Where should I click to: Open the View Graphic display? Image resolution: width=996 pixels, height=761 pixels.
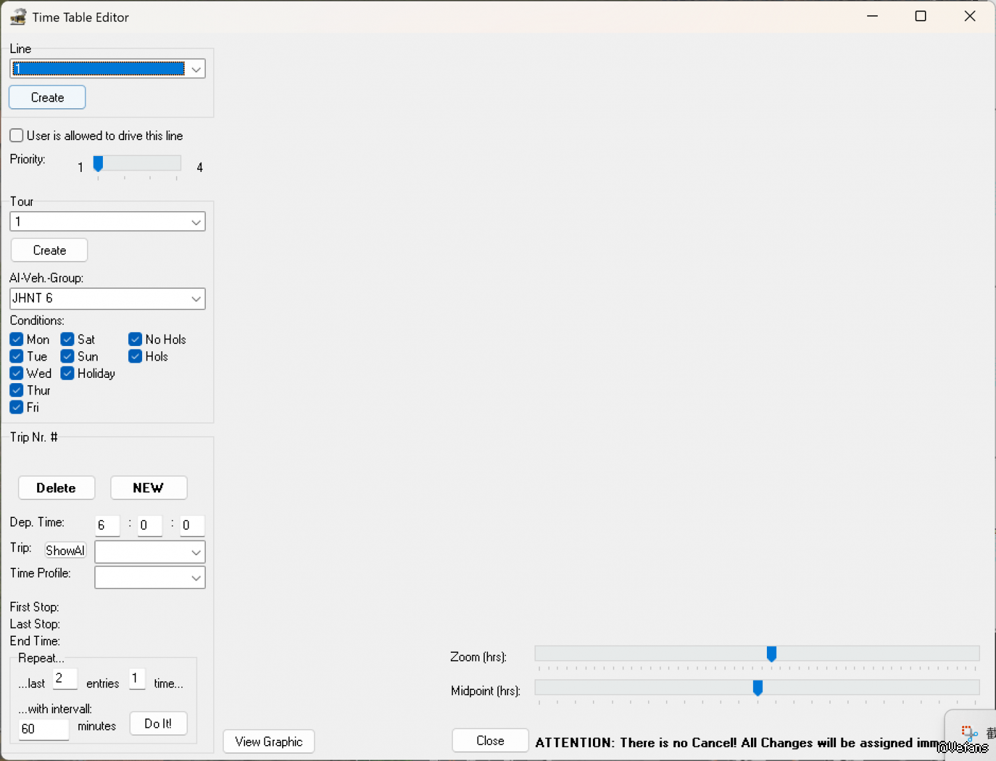pyautogui.click(x=269, y=742)
